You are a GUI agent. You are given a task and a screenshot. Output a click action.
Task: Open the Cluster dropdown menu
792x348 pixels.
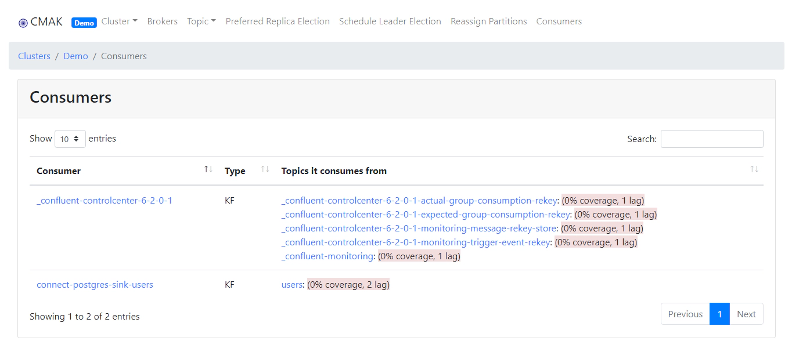120,21
